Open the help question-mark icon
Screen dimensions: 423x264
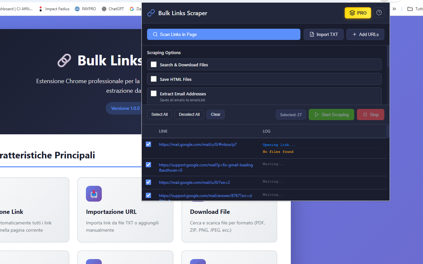pos(379,13)
